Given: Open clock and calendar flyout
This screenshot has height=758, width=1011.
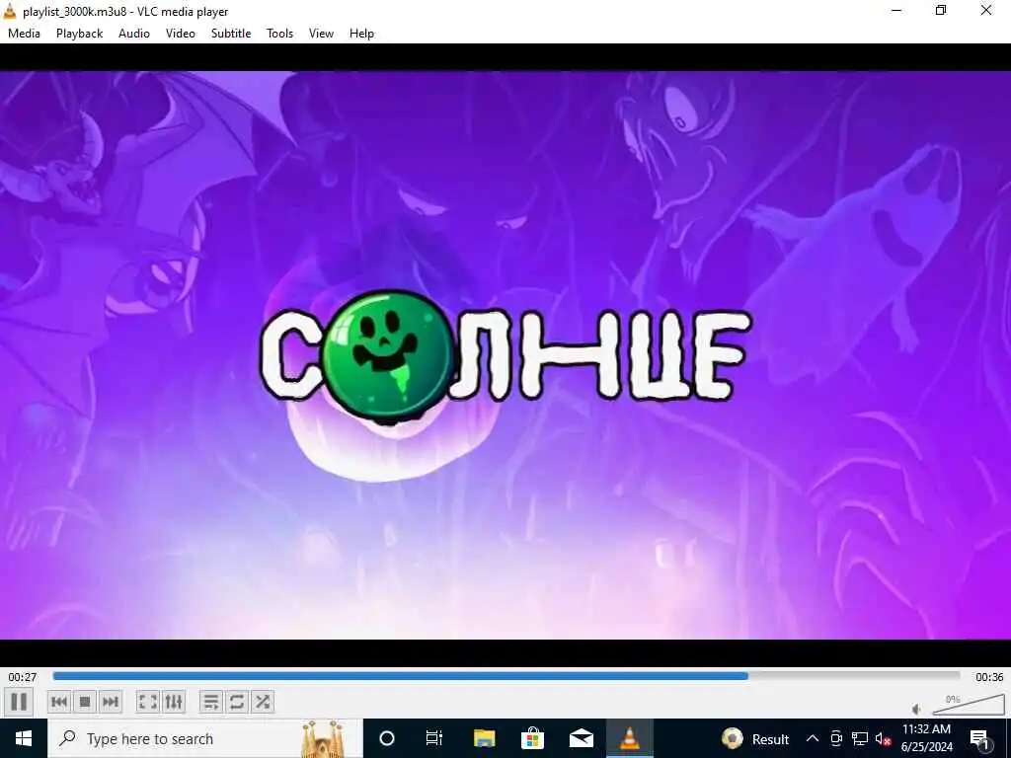Looking at the screenshot, I should coord(926,738).
